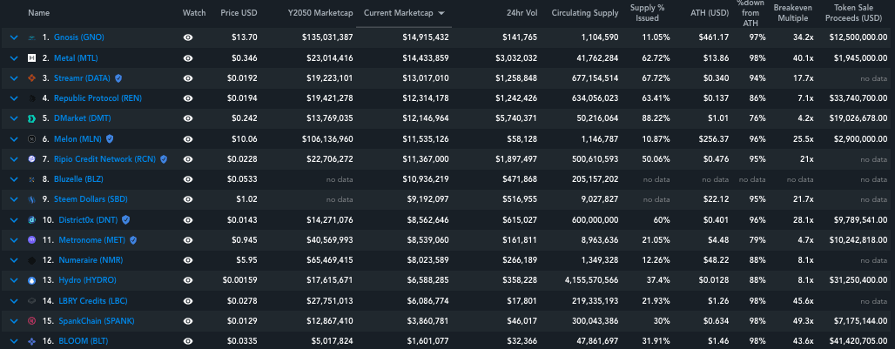This screenshot has width=895, height=349.
Task: Expand the Streamr (DATA) row chevron
Action: click(14, 78)
